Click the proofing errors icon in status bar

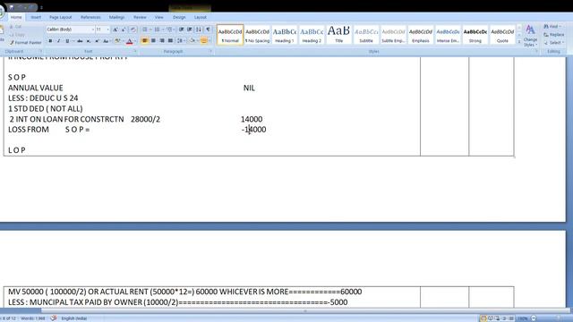point(54,318)
